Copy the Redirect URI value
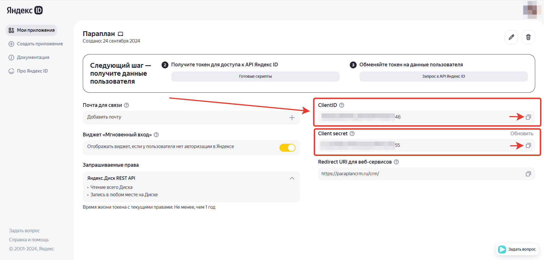The height and width of the screenshot is (260, 544). [x=528, y=174]
